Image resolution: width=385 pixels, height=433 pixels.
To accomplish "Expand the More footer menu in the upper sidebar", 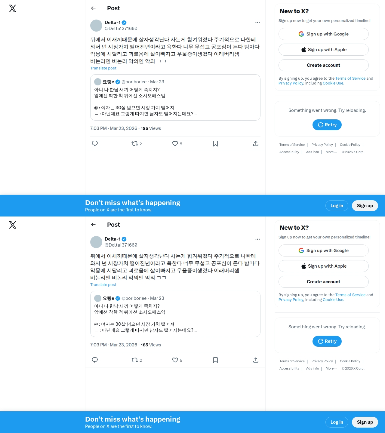I will (331, 152).
